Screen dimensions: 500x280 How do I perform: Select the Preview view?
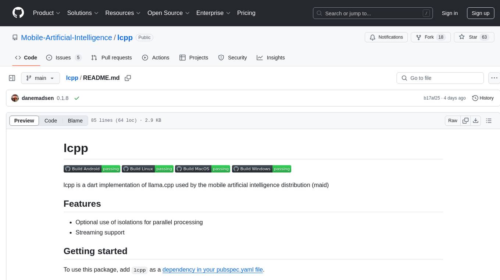point(24,121)
